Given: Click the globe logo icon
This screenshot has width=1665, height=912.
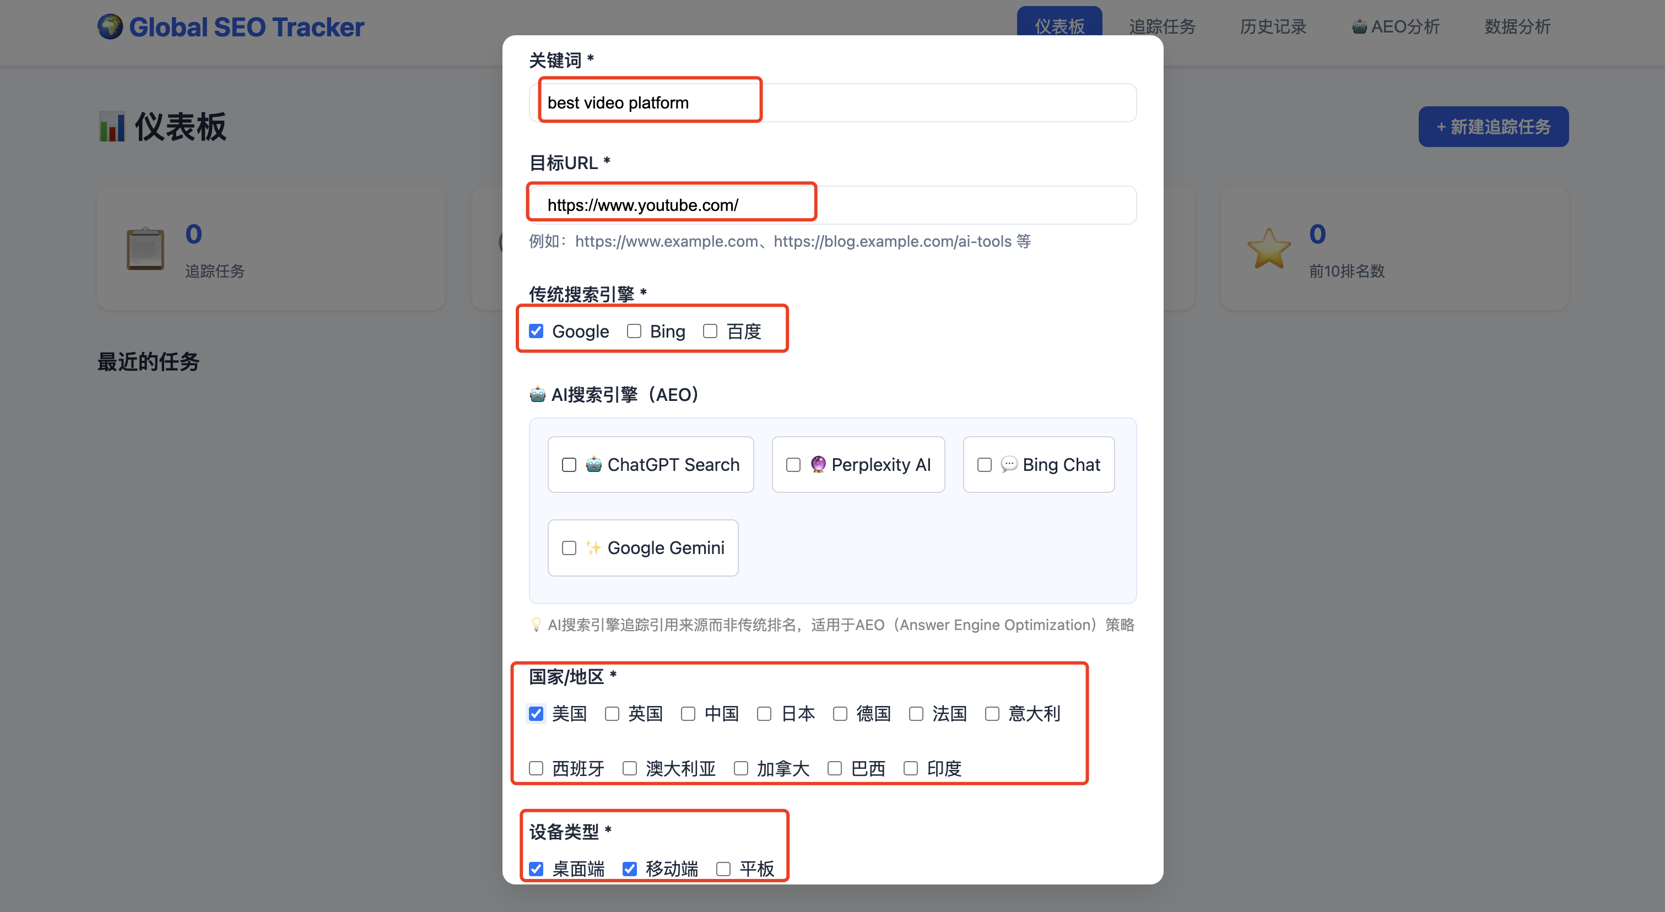Looking at the screenshot, I should click(x=110, y=26).
